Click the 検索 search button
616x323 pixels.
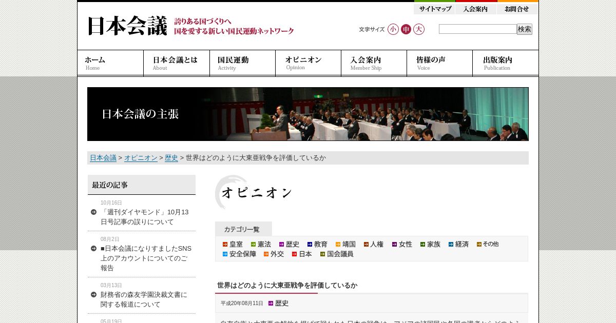pyautogui.click(x=525, y=29)
